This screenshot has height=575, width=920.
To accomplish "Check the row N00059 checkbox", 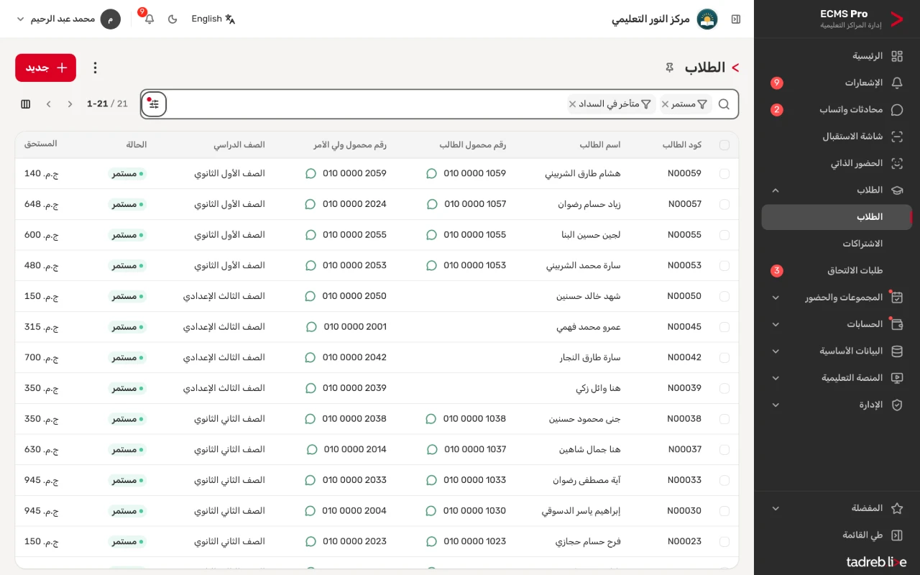I will tap(724, 174).
